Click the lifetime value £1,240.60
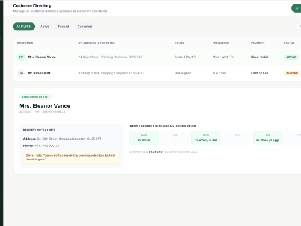The image size is (301, 226). coord(155,152)
